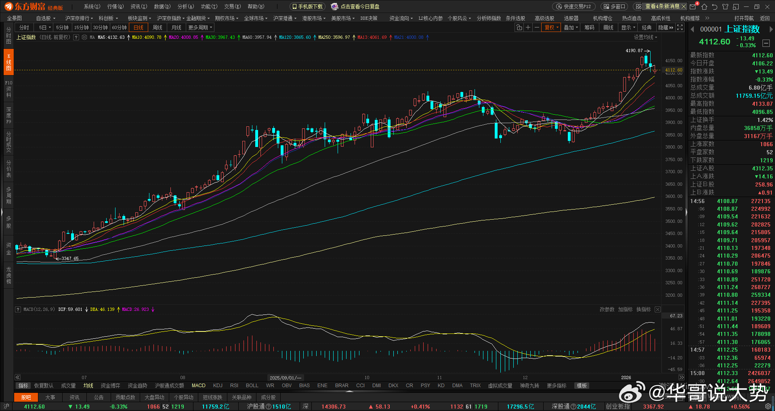Image resolution: width=775 pixels, height=411 pixels.
Task: Collapse the quote panel minus icon
Action: (x=766, y=43)
